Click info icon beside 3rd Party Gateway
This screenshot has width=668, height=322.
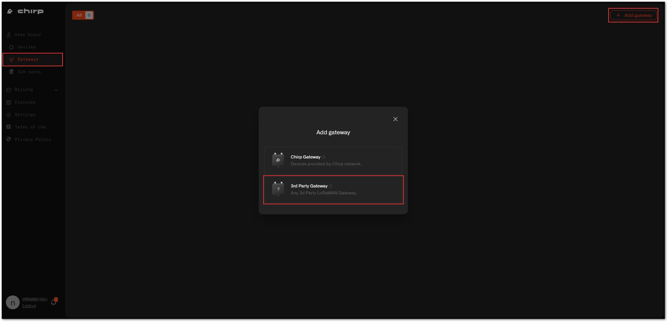pyautogui.click(x=331, y=186)
